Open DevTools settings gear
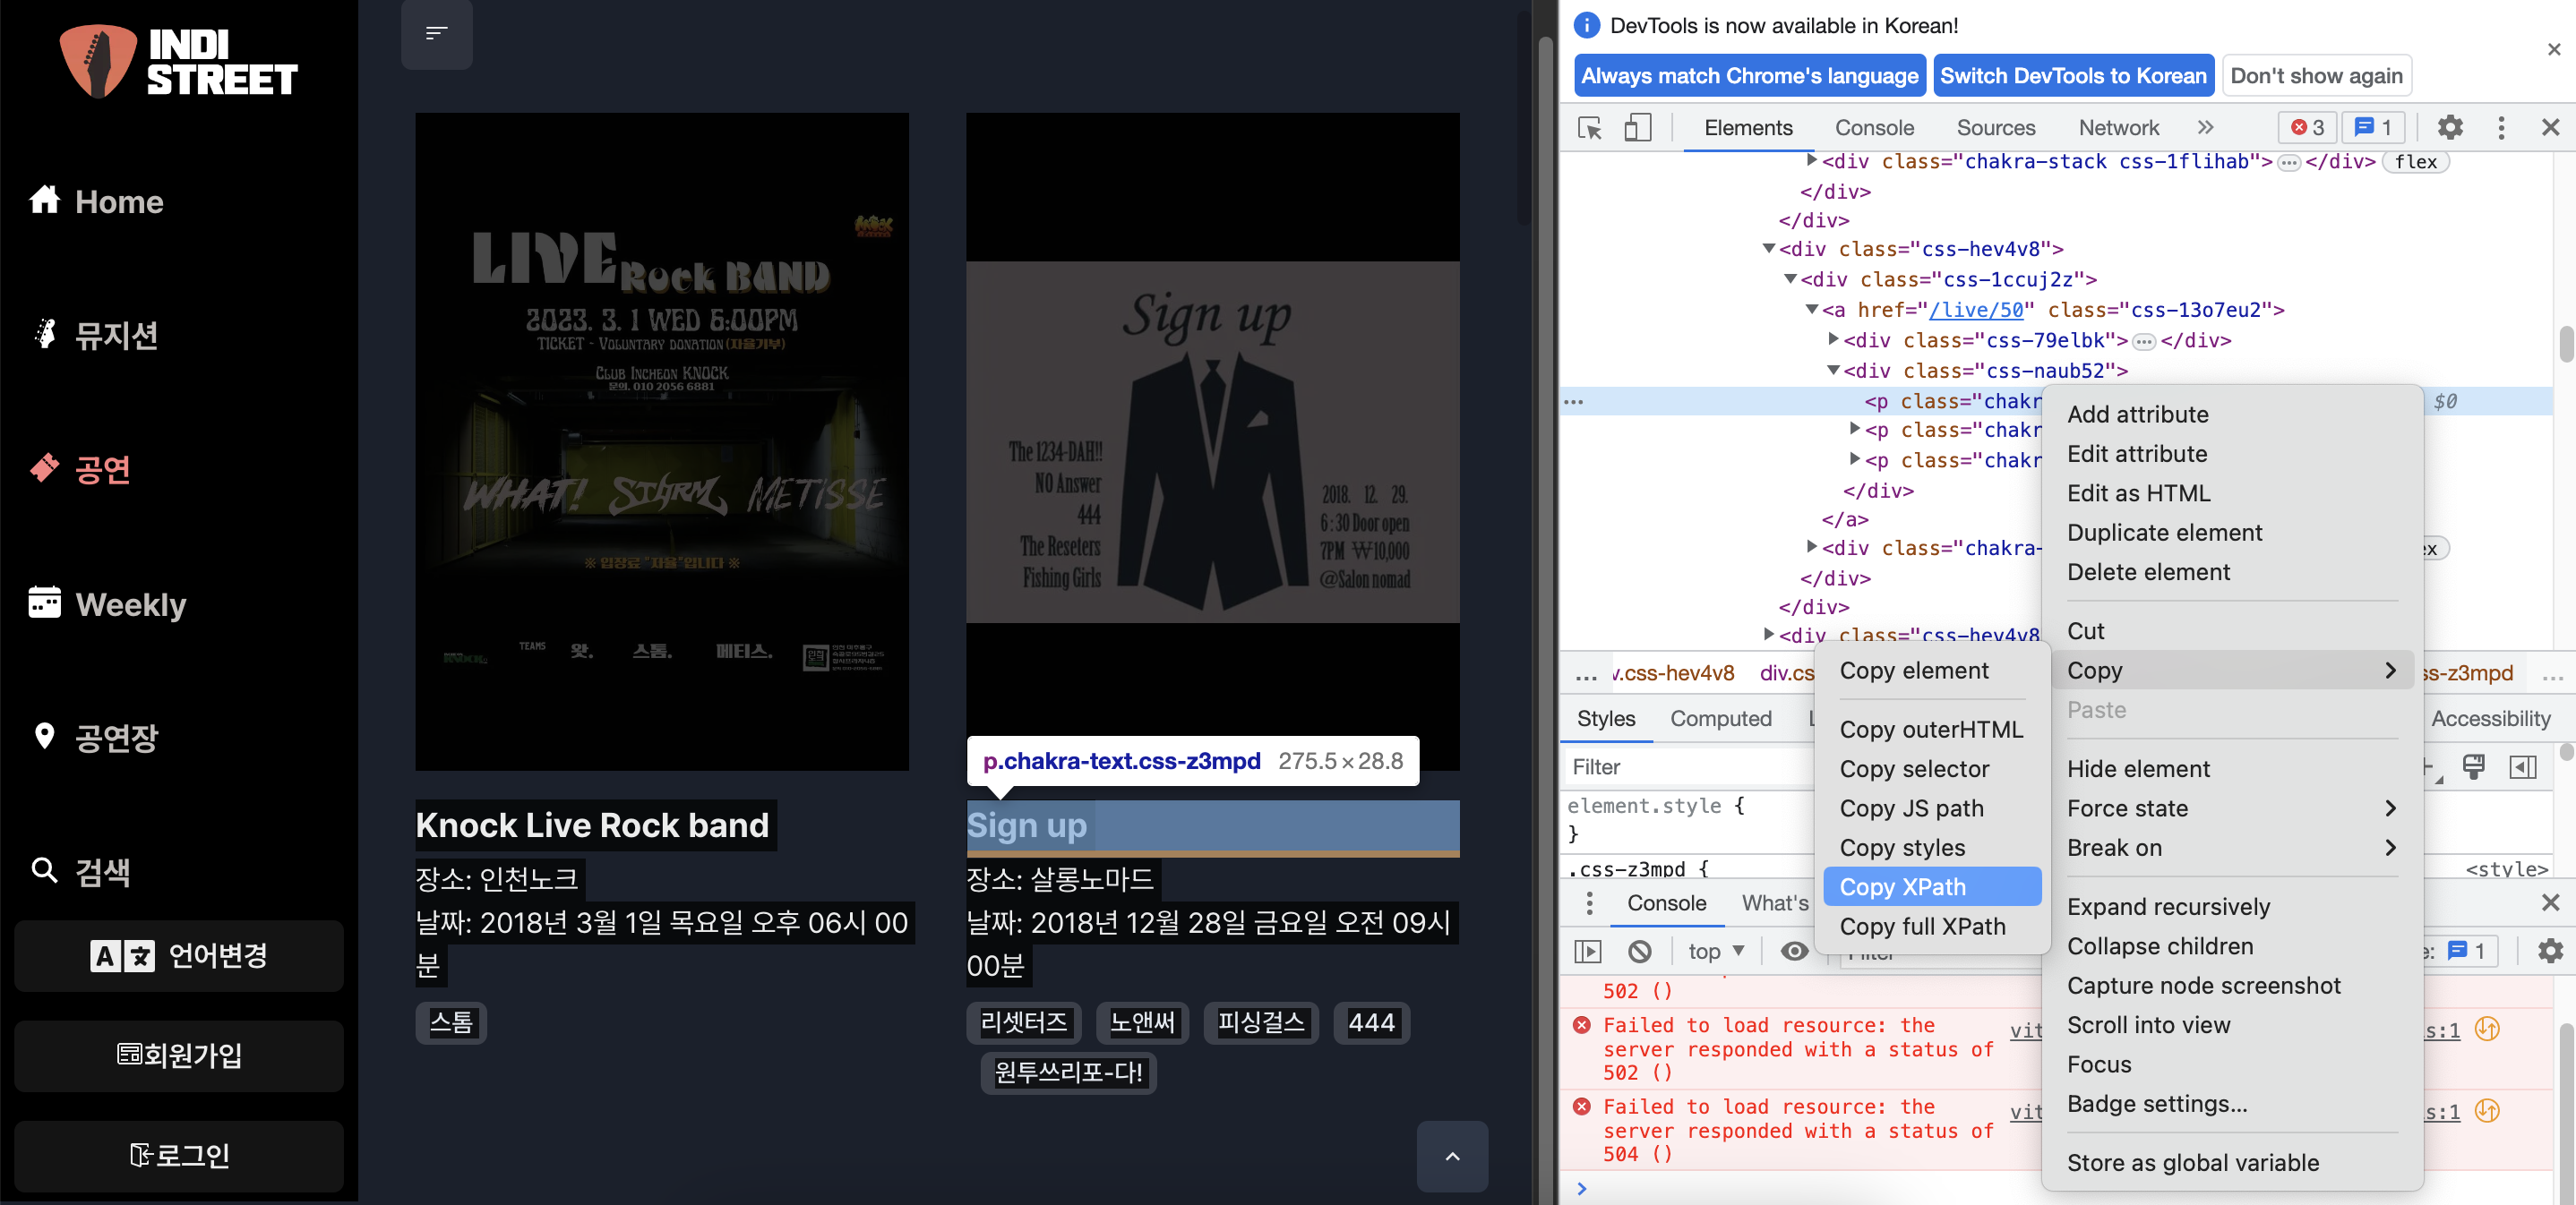Viewport: 2576px width, 1205px height. coord(2449,128)
